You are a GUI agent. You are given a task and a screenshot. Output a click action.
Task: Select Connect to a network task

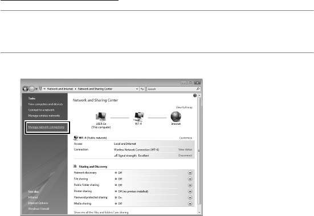41,110
